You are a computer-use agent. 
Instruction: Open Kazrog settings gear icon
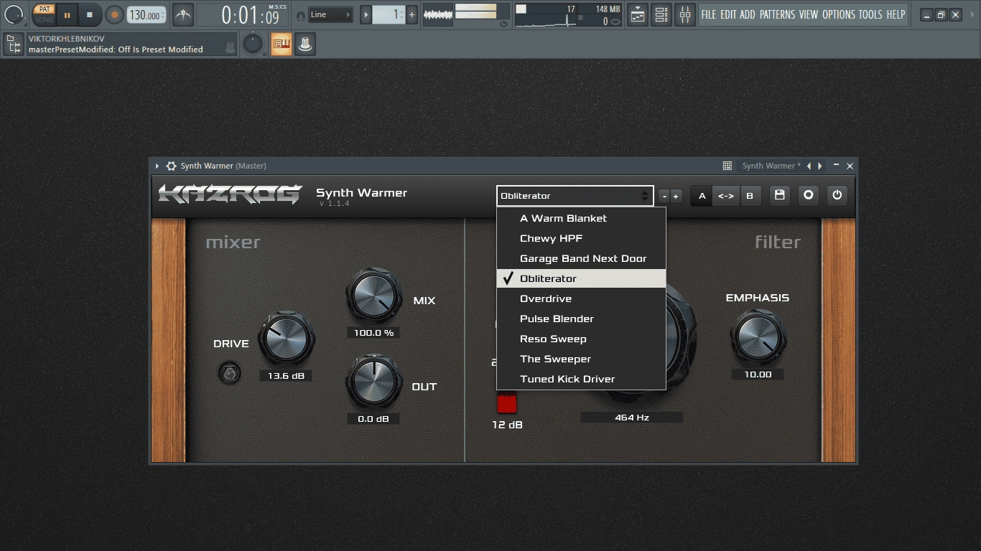click(809, 195)
